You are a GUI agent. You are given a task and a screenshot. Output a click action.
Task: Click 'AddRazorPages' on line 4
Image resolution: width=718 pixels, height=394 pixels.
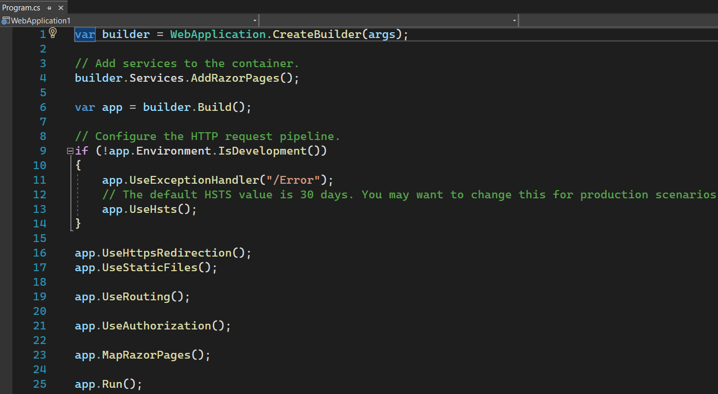coord(235,78)
